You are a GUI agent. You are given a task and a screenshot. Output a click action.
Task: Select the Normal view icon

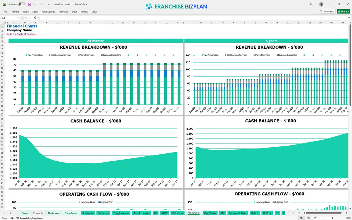point(301,218)
